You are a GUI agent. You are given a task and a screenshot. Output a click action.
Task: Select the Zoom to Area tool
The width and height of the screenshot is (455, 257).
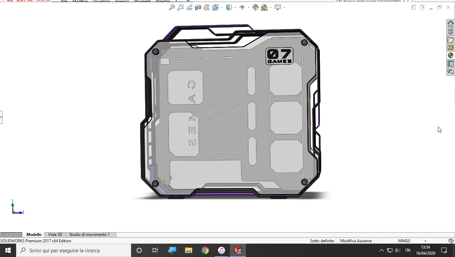click(x=181, y=7)
